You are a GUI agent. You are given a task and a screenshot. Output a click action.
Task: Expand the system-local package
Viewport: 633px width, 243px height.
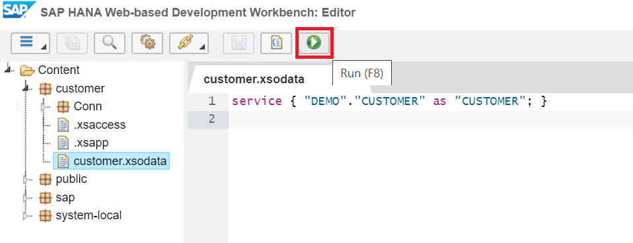(x=26, y=215)
